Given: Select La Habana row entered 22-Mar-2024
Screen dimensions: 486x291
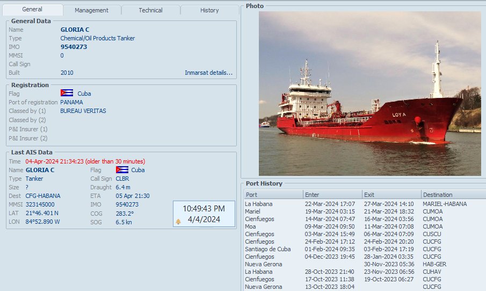Looking at the screenshot, I should click(365, 204).
